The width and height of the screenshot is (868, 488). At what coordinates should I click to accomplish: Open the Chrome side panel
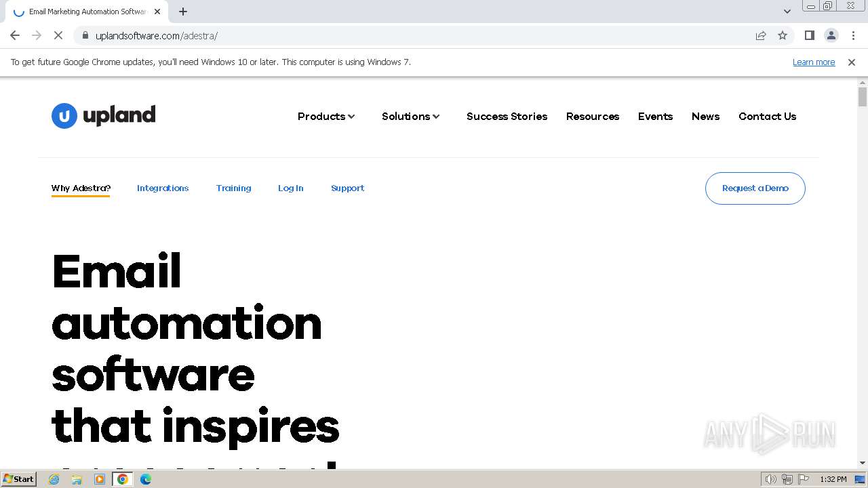[x=809, y=35]
